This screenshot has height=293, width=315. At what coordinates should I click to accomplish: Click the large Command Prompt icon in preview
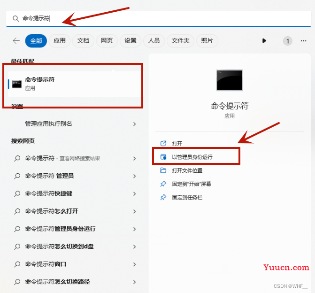point(230,80)
